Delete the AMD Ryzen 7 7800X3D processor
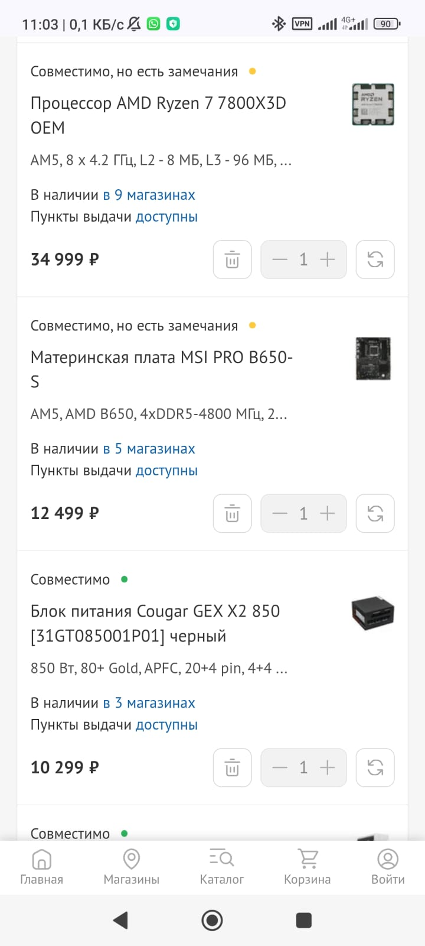Viewport: 425px width, 946px height. (232, 260)
